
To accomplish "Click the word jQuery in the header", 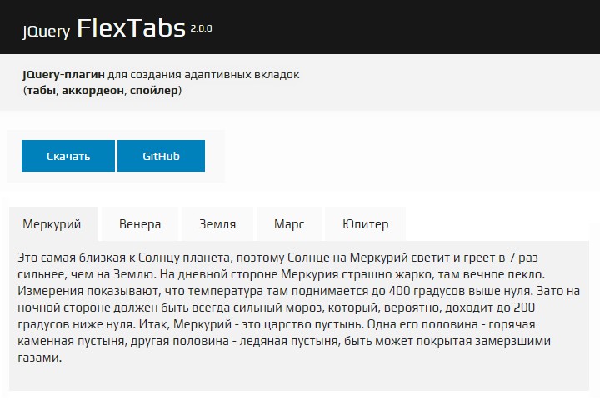I will pyautogui.click(x=46, y=32).
